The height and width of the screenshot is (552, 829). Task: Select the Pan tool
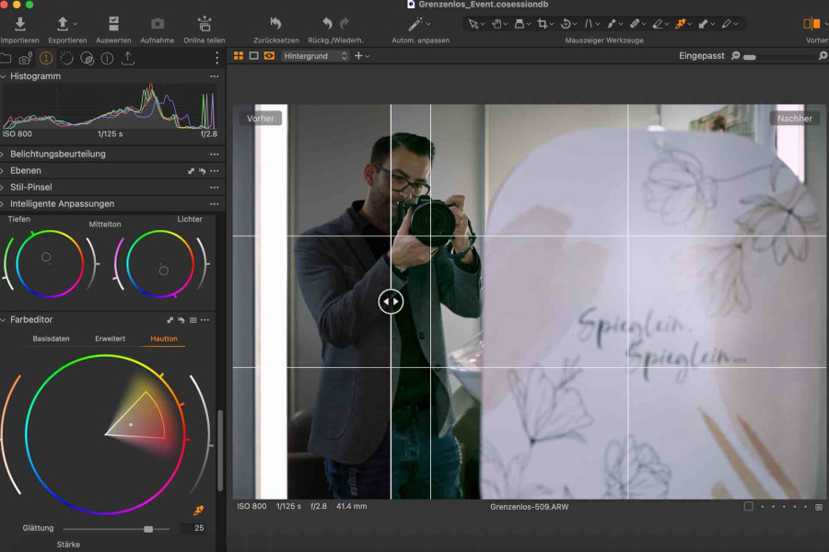[496, 24]
